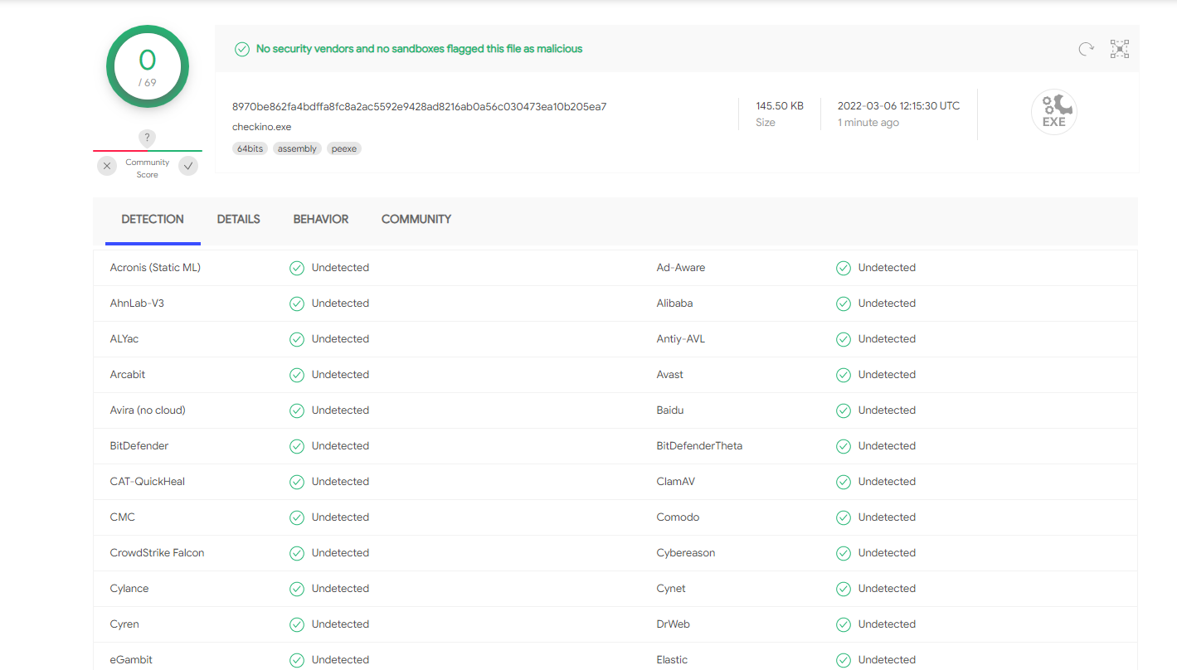The width and height of the screenshot is (1177, 670).
Task: Click the AhnLab-V3 vendor name
Action: point(137,303)
